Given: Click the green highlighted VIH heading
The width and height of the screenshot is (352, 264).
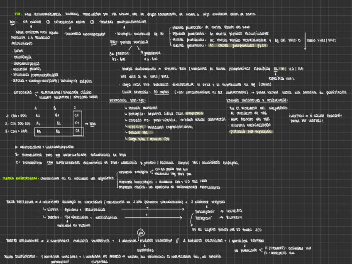Looking at the screenshot, I should [17, 14].
